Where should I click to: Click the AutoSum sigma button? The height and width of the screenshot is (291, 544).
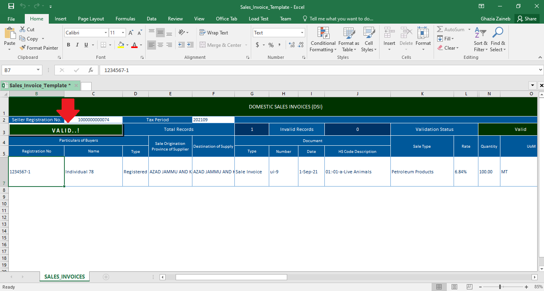coord(450,29)
